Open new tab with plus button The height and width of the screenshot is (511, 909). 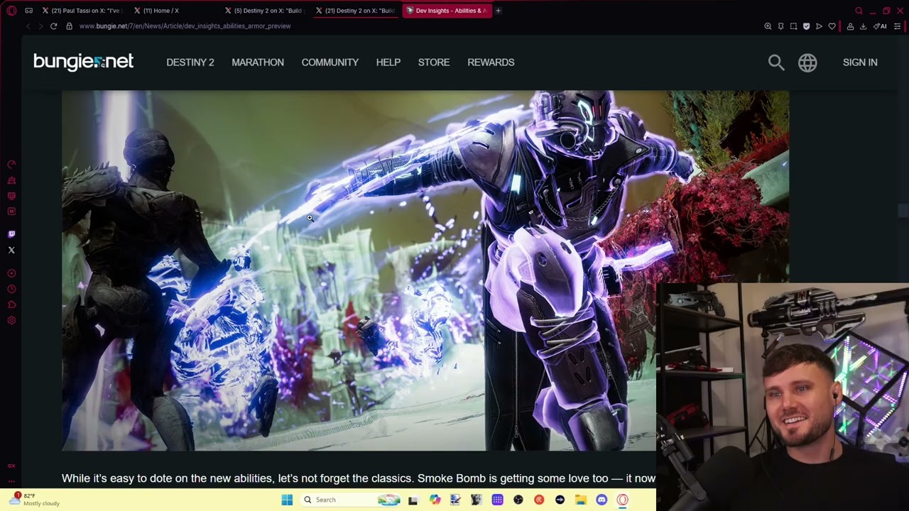click(498, 11)
